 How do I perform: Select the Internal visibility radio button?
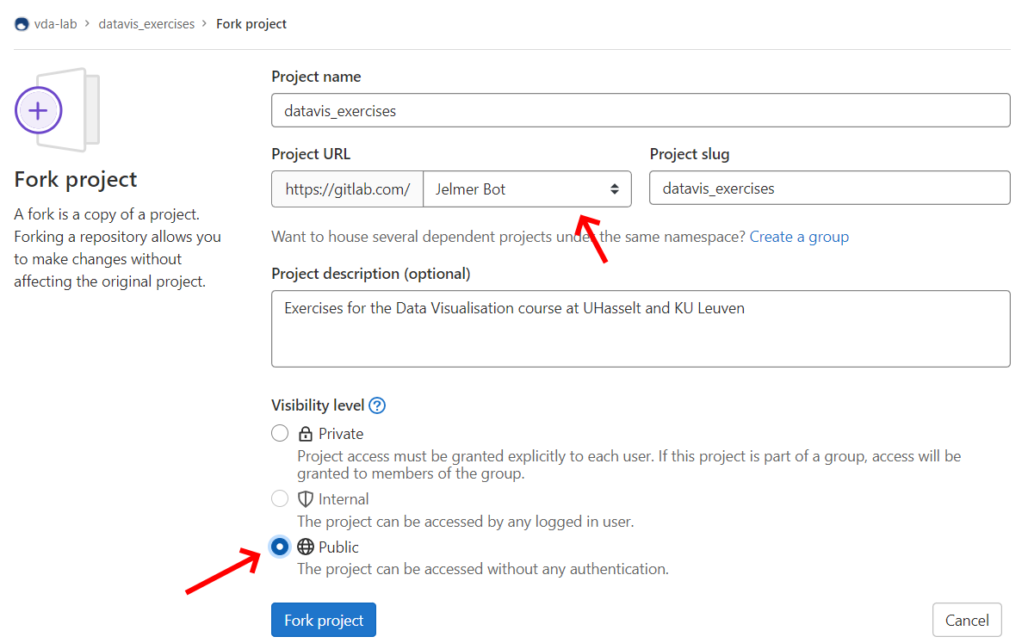[280, 499]
